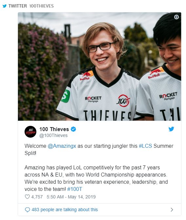This screenshot has height=220, width=186.
Task: Click the tweet body text paragraph
Action: pos(96,178)
